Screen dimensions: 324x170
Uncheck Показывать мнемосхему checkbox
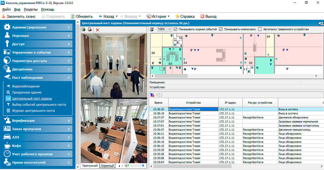point(221,29)
